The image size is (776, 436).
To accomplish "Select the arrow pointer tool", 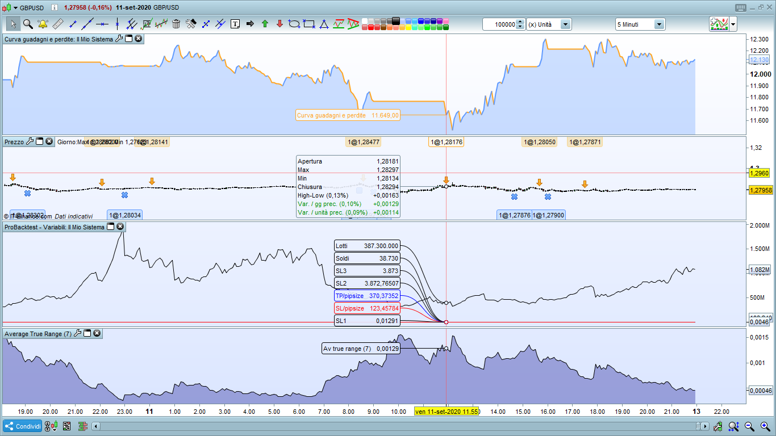I will pos(13,24).
